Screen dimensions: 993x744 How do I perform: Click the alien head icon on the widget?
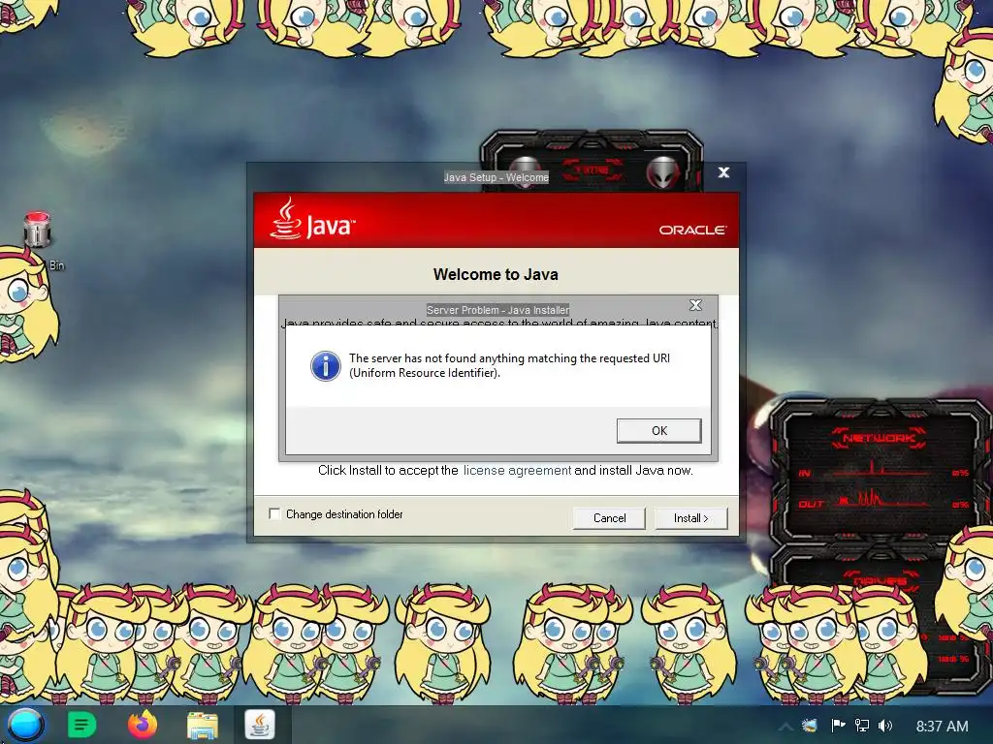[x=662, y=170]
